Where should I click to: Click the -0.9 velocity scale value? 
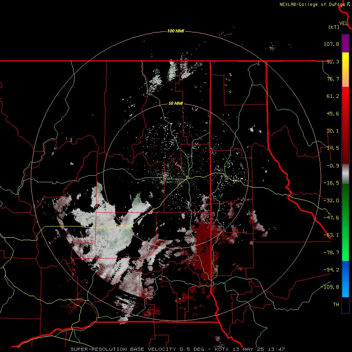[x=333, y=166]
